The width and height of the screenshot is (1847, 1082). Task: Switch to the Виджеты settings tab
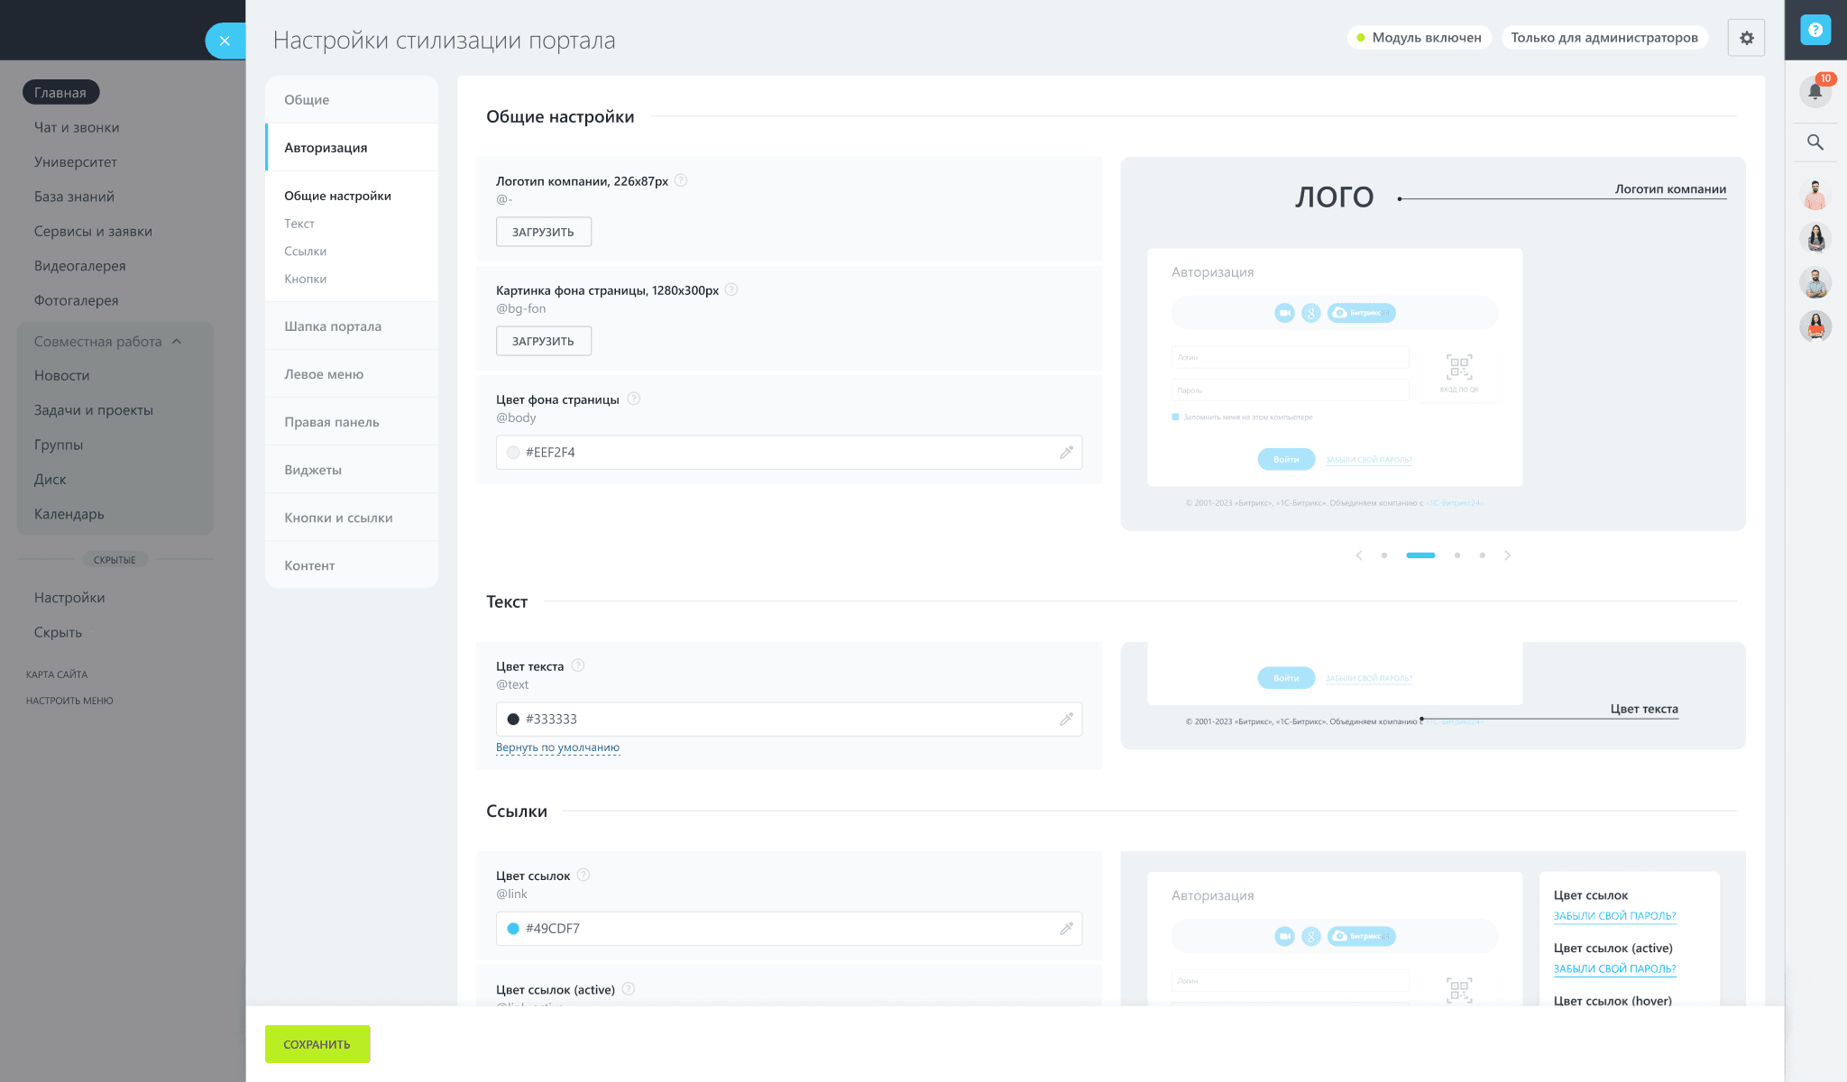click(x=313, y=470)
